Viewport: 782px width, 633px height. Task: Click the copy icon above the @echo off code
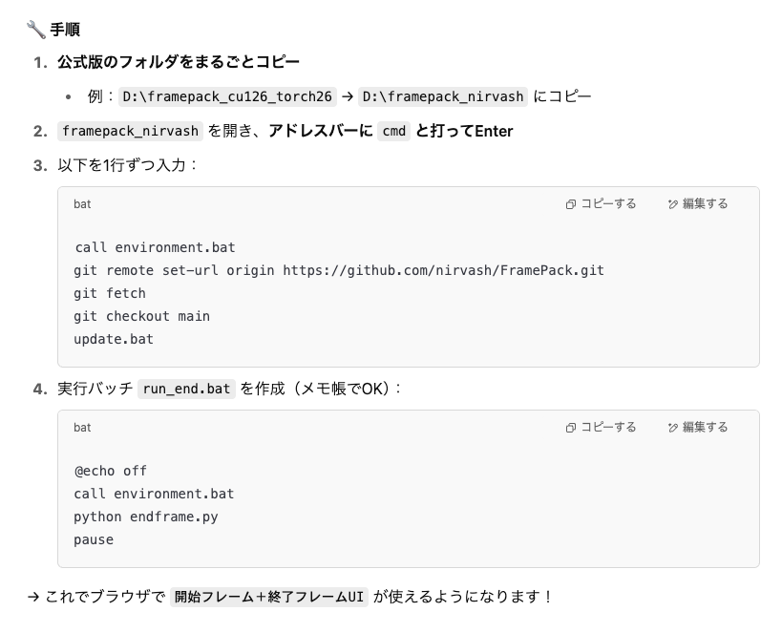[571, 428]
